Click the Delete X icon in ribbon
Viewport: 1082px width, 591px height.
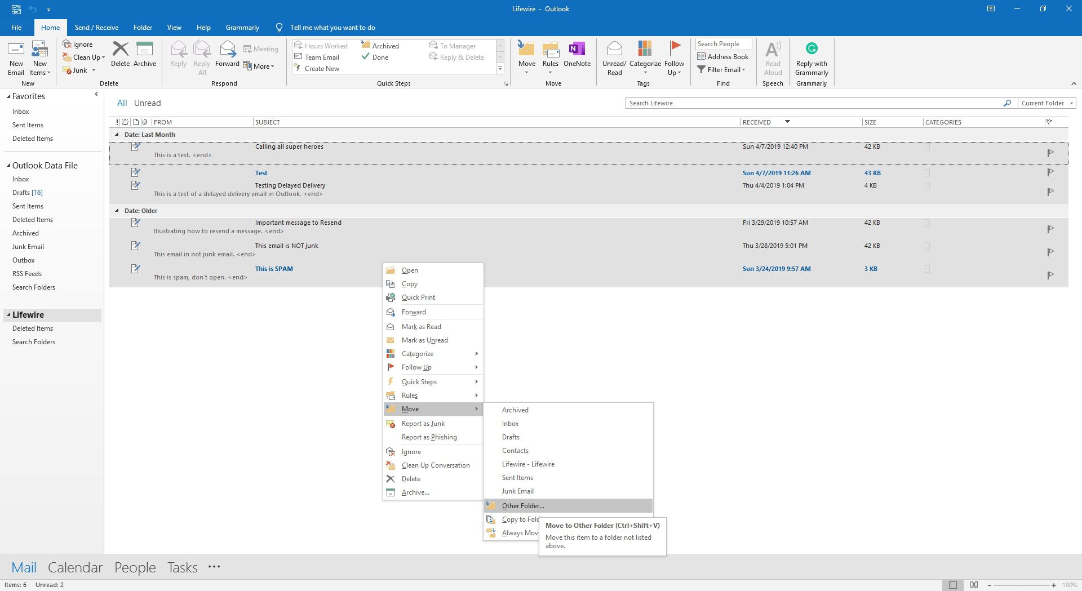pos(120,49)
